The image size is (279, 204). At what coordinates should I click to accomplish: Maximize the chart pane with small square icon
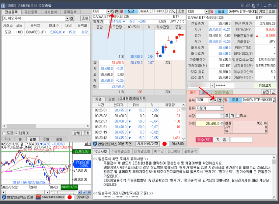[86, 144]
